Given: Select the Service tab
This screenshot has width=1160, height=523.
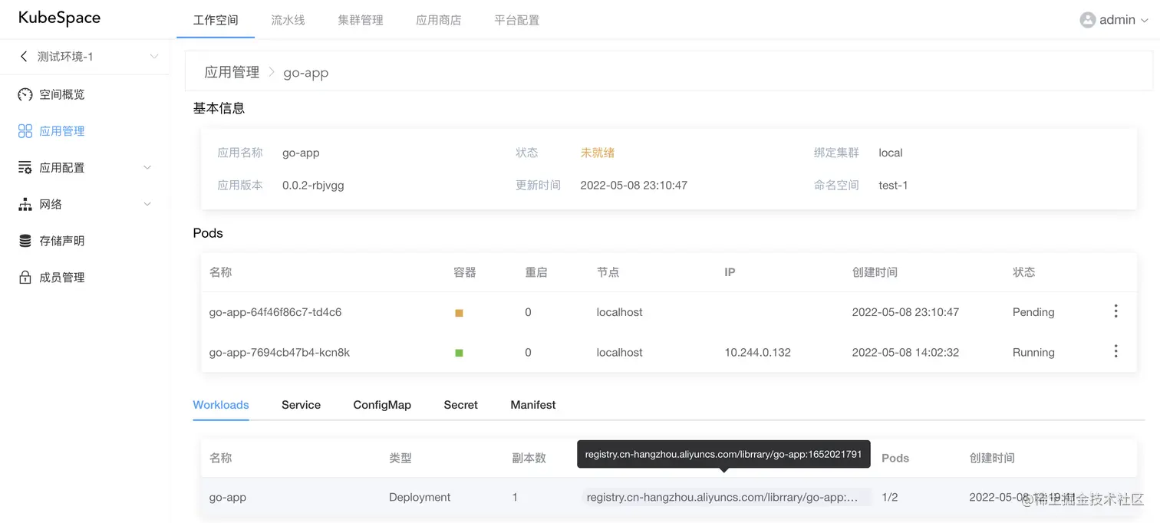Looking at the screenshot, I should point(301,405).
